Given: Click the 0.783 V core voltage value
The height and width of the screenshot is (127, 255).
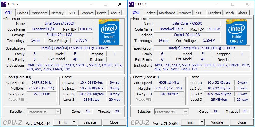Looking at the screenshot, I should point(82,40).
